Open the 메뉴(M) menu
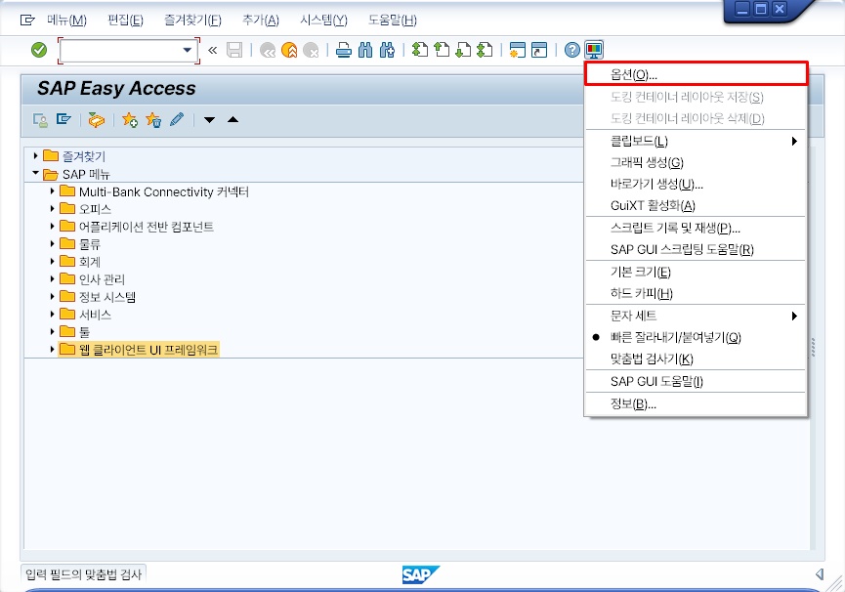The image size is (845, 592). [66, 21]
